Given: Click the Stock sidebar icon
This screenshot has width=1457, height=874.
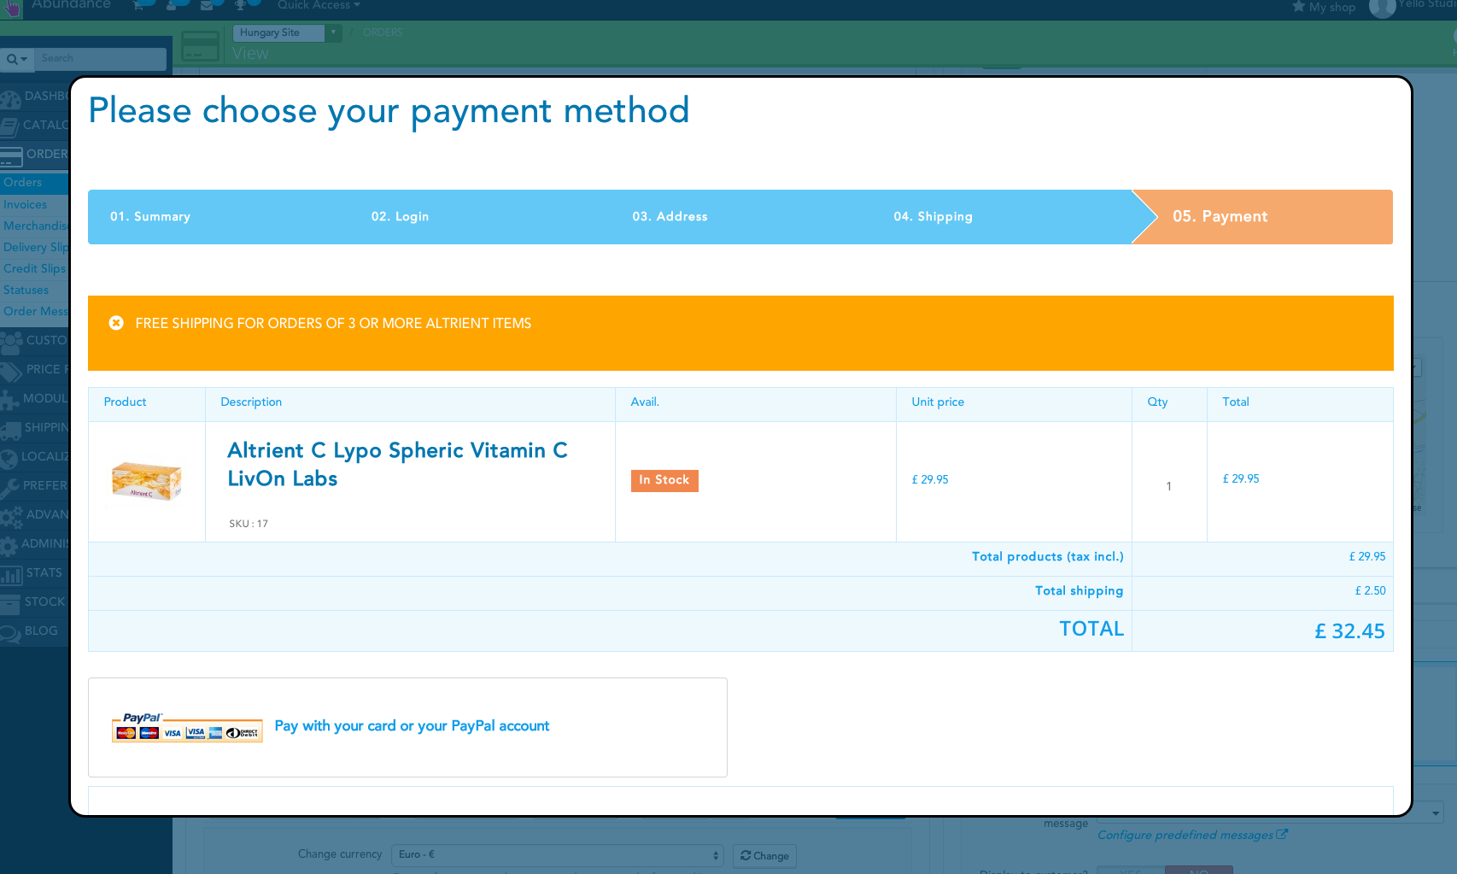Looking at the screenshot, I should tap(9, 604).
